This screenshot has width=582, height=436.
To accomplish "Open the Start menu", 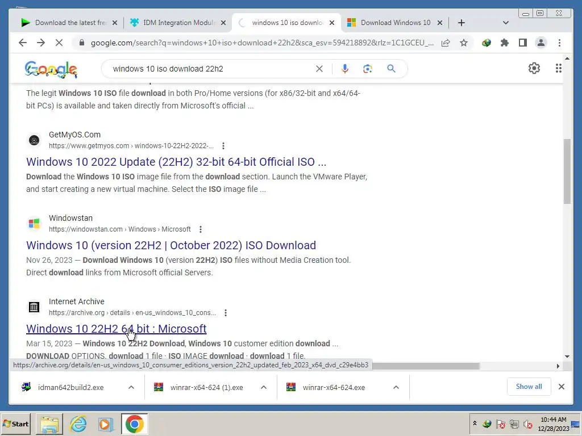I will tap(15, 424).
